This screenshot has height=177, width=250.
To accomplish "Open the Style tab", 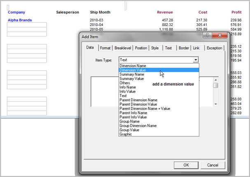I will (x=155, y=48).
